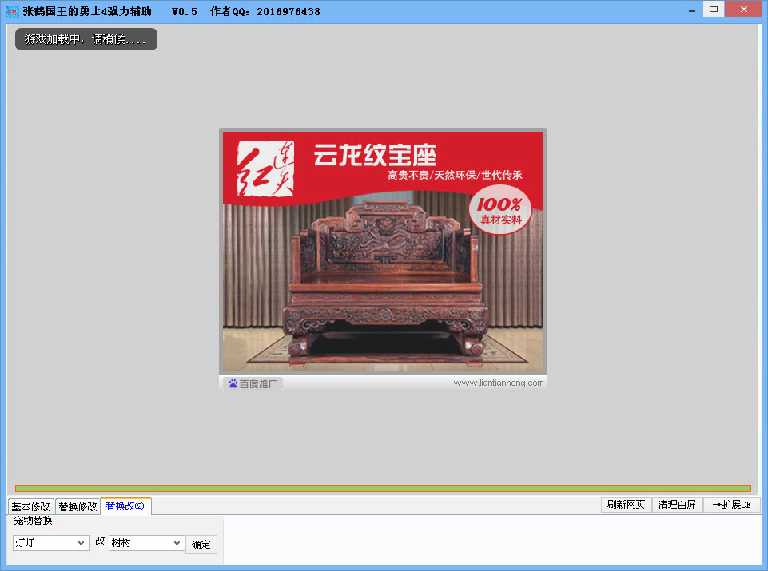Expand the 灯灯 pet dropdown
Screen dimensions: 768x571
click(51, 542)
